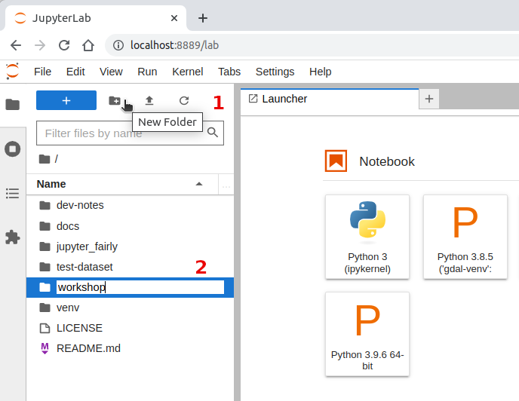Viewport: 519px width, 401px height.
Task: Click the root slash breadcrumb
Action: pyautogui.click(x=57, y=159)
